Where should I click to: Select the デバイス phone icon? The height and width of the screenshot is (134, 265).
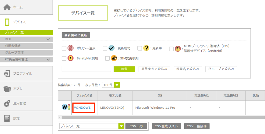7,22
